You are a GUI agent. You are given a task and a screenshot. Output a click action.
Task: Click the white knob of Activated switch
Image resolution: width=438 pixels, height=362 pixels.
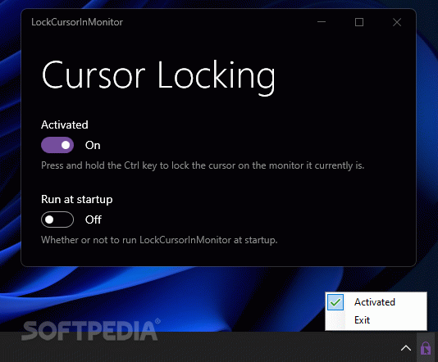point(66,145)
